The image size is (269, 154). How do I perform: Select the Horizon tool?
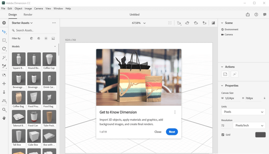(x=4, y=101)
